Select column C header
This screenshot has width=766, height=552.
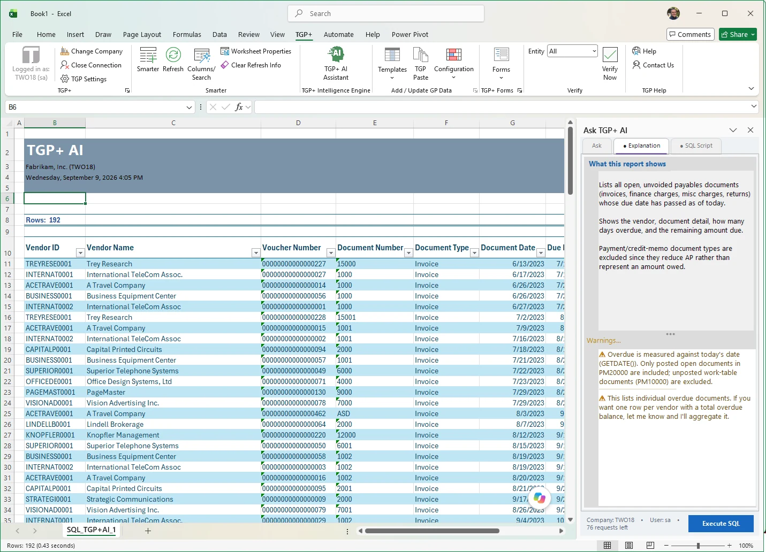pyautogui.click(x=173, y=123)
